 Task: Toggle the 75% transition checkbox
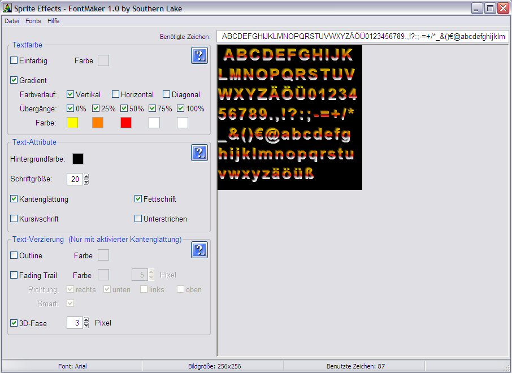152,109
